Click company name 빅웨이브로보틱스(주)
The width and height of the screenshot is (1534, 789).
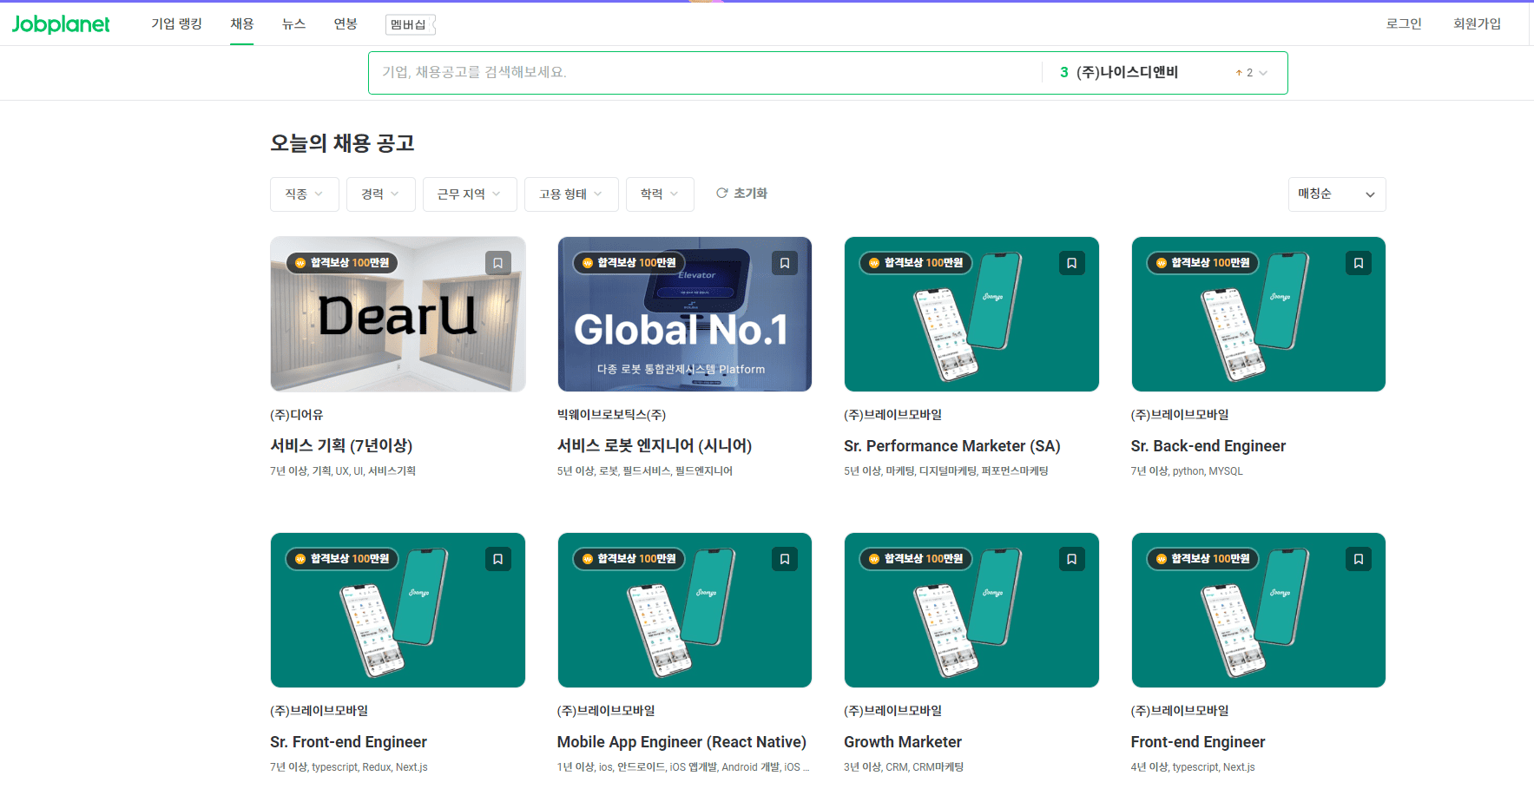pyautogui.click(x=611, y=415)
